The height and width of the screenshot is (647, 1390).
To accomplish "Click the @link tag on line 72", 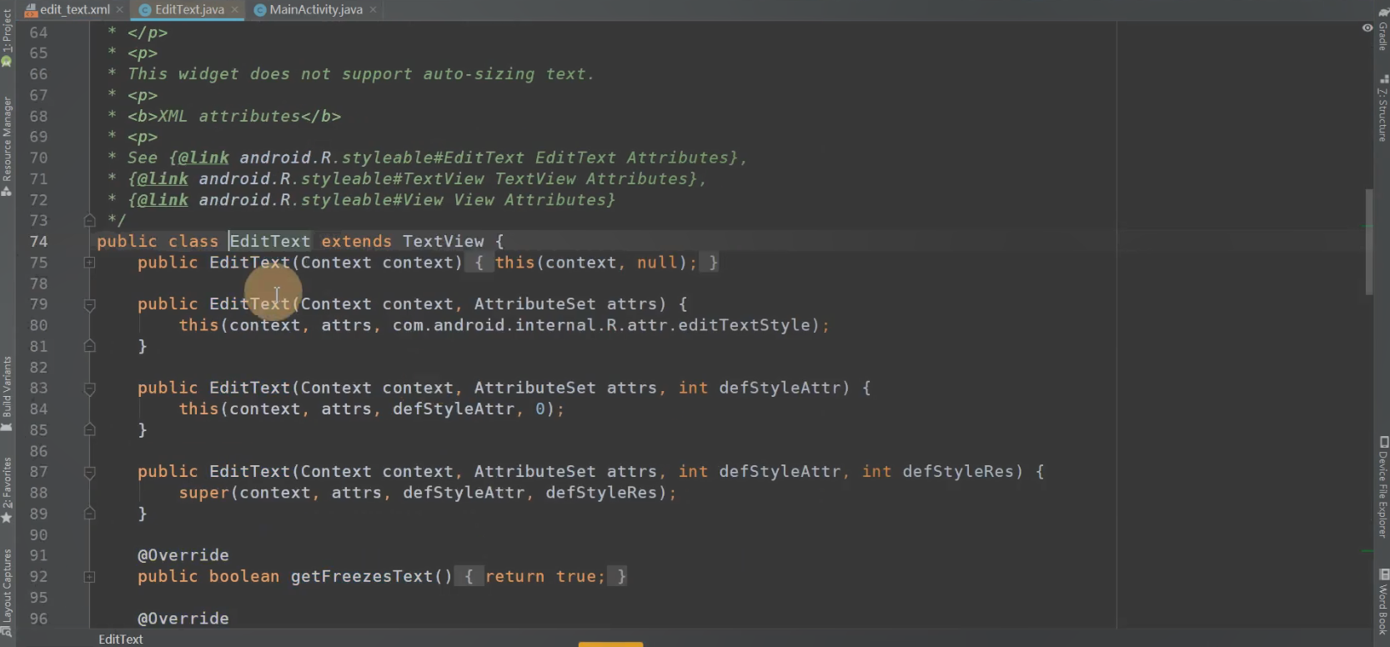I will coord(163,200).
